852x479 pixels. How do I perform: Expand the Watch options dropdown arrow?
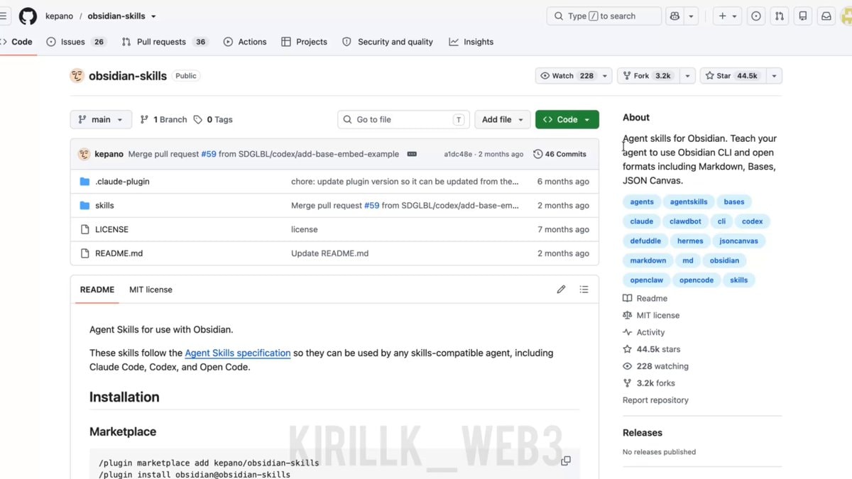pyautogui.click(x=605, y=76)
